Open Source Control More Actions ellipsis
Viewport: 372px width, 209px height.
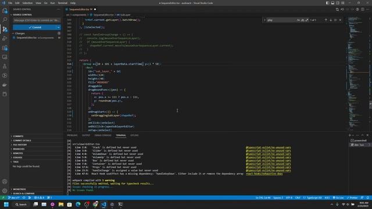pyautogui.click(x=59, y=9)
